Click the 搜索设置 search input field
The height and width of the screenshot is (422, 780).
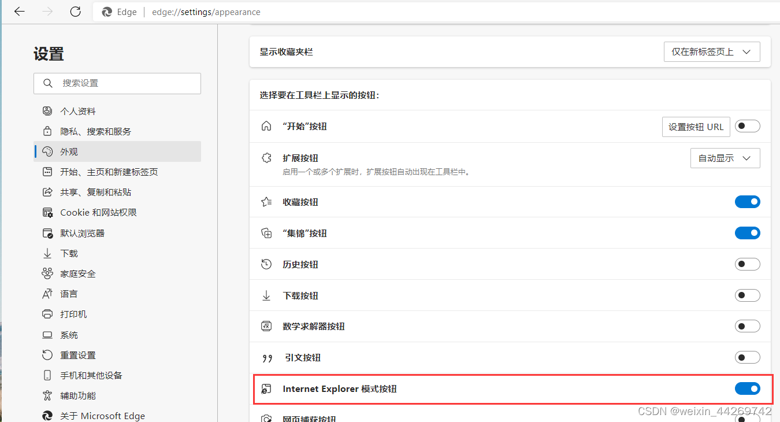pyautogui.click(x=117, y=83)
